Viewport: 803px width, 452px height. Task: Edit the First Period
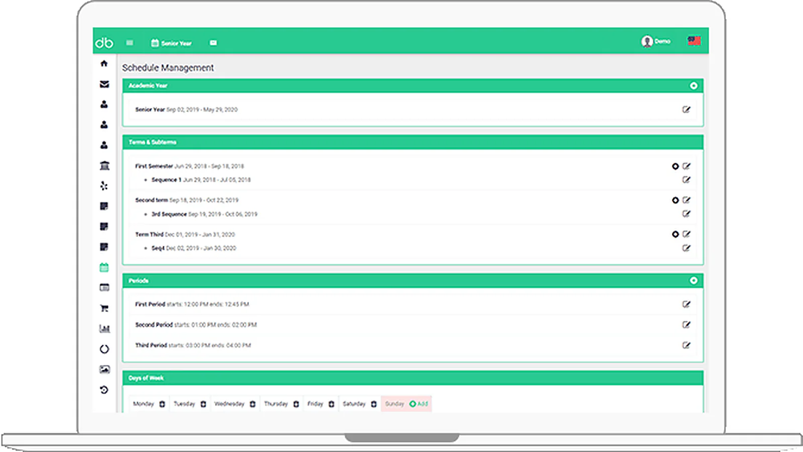pyautogui.click(x=686, y=304)
